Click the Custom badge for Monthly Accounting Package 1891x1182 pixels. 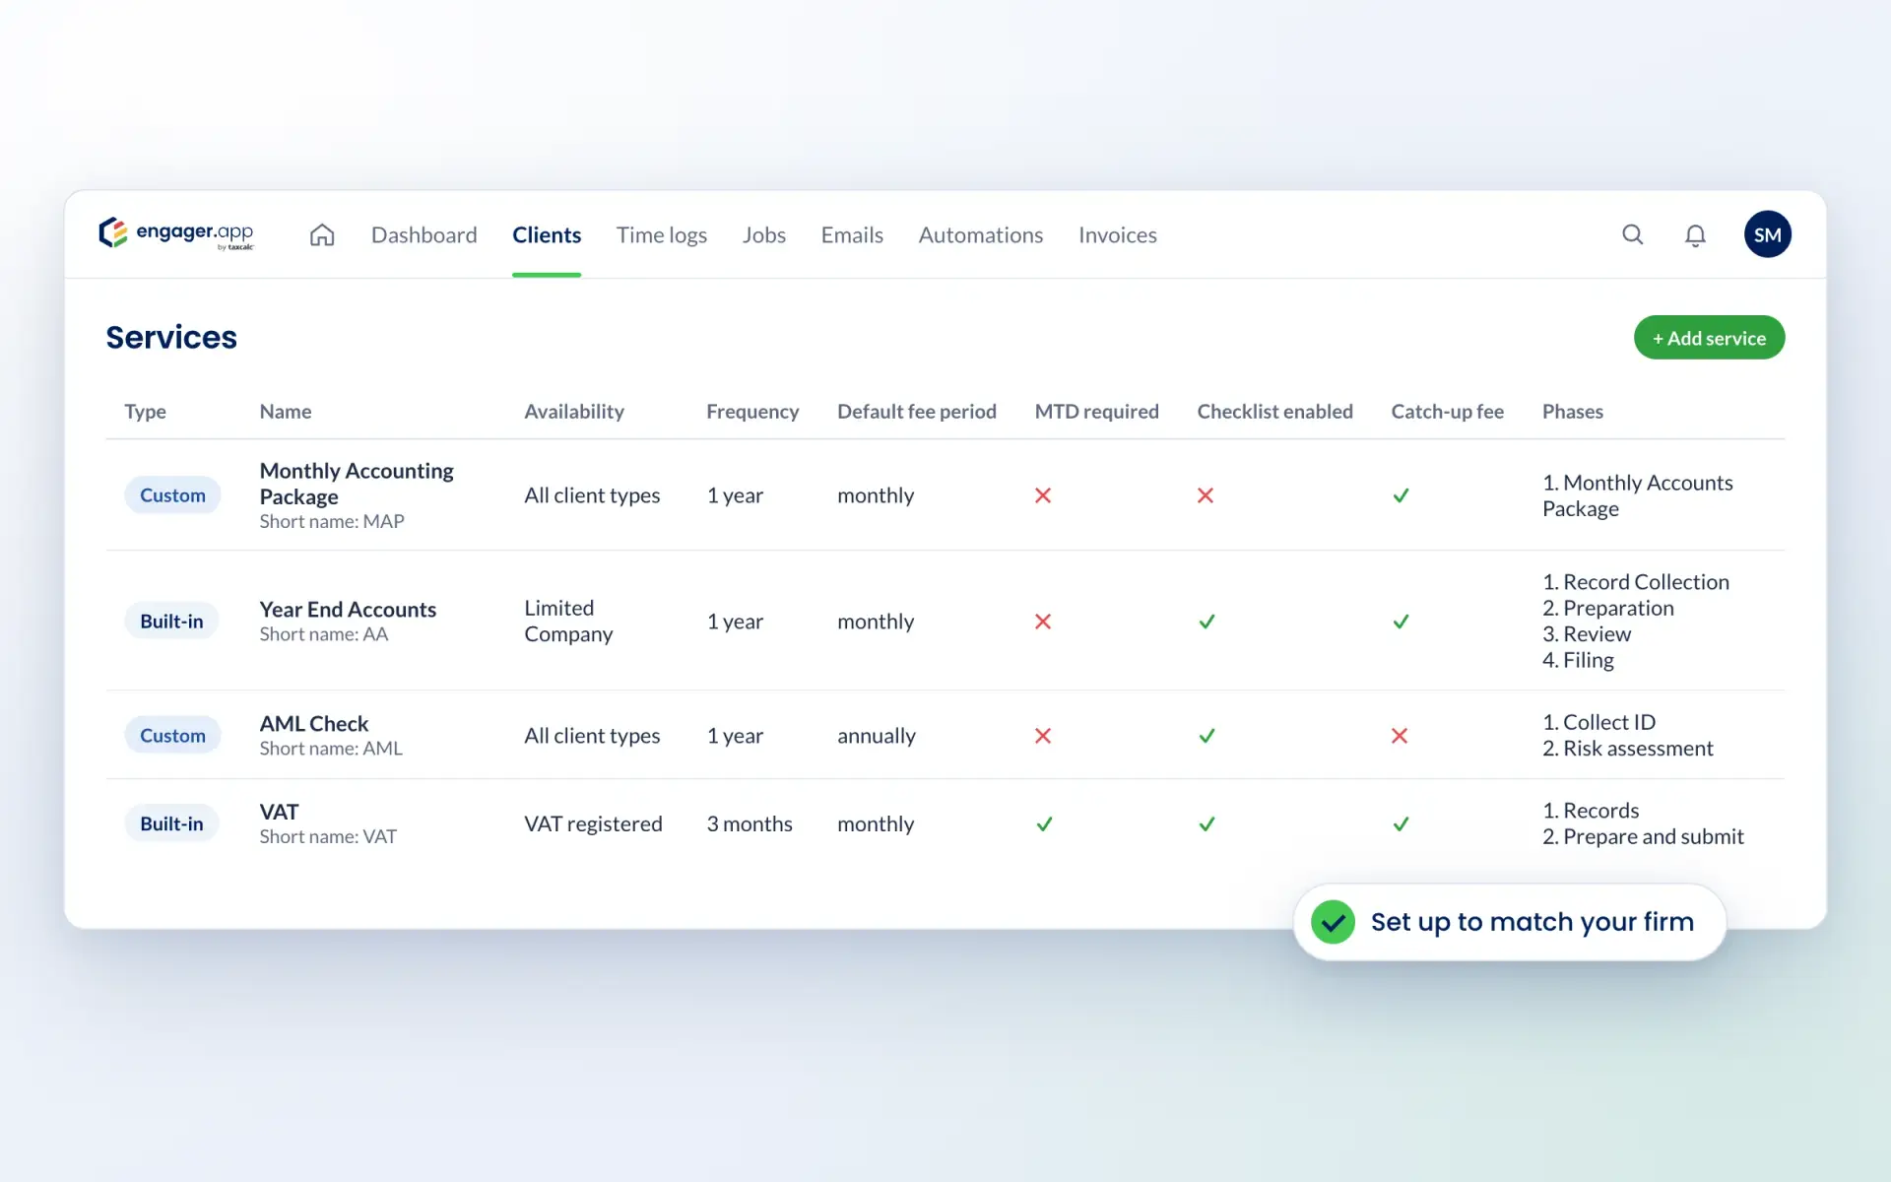(172, 495)
